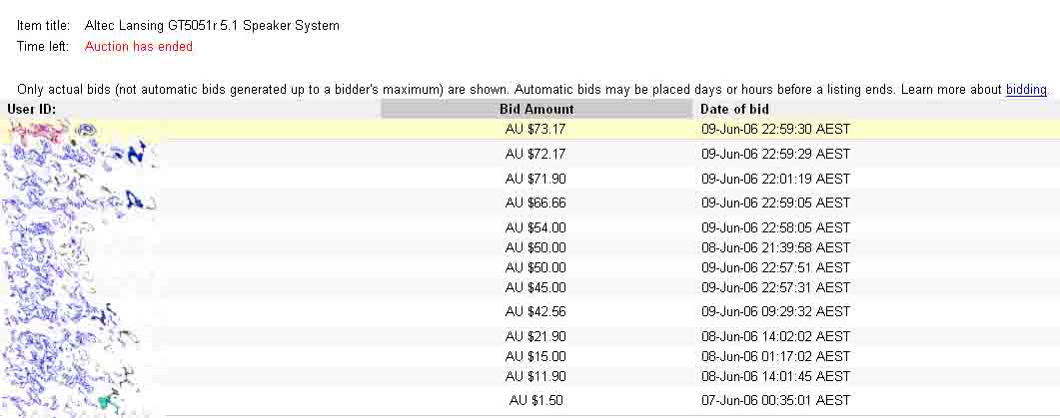This screenshot has width=1060, height=418.
Task: Click the blue feedback star in AU $72.17 row
Action: coord(136,153)
